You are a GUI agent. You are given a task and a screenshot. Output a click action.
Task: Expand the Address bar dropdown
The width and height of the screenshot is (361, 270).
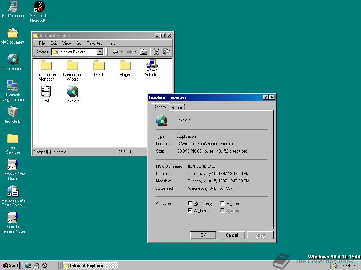click(100, 52)
